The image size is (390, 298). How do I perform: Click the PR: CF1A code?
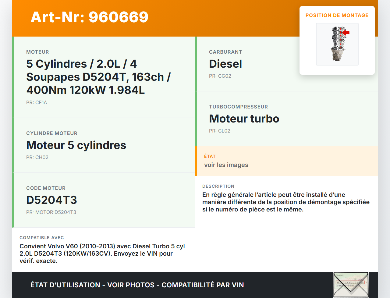pyautogui.click(x=37, y=102)
